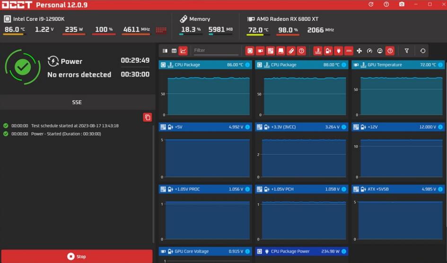Open info for the 86.00 °C CPU Package graph
The height and width of the screenshot is (263, 447).
247,65
